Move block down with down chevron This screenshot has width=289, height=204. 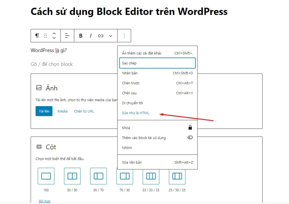54,38
